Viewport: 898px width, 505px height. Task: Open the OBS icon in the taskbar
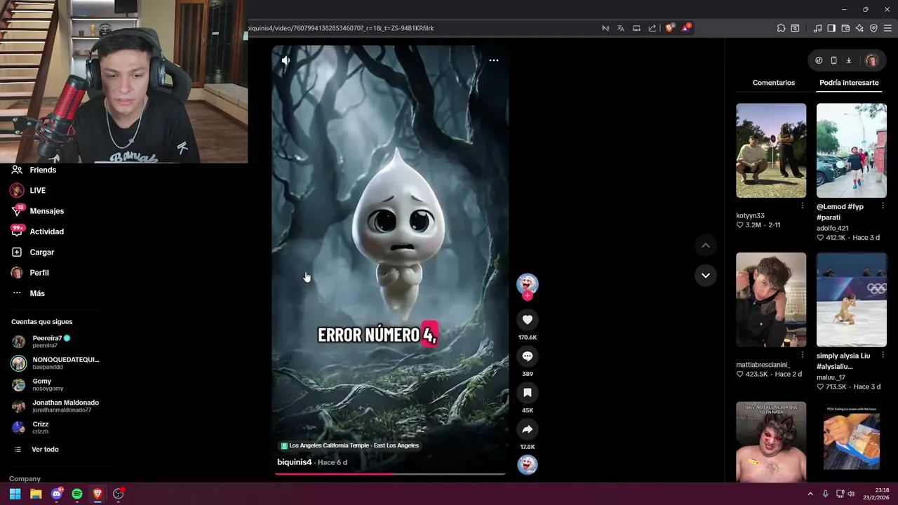pos(118,494)
